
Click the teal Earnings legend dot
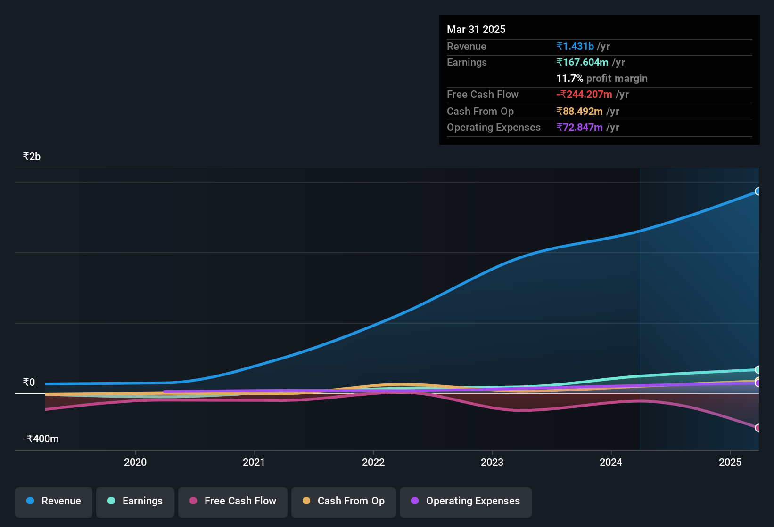111,501
